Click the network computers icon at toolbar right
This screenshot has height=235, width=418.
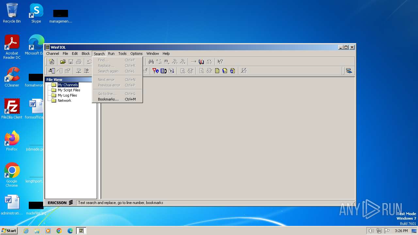coord(349,70)
